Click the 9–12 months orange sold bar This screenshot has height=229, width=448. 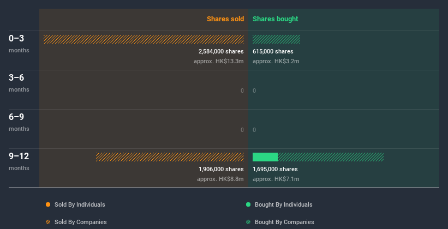[x=170, y=157]
